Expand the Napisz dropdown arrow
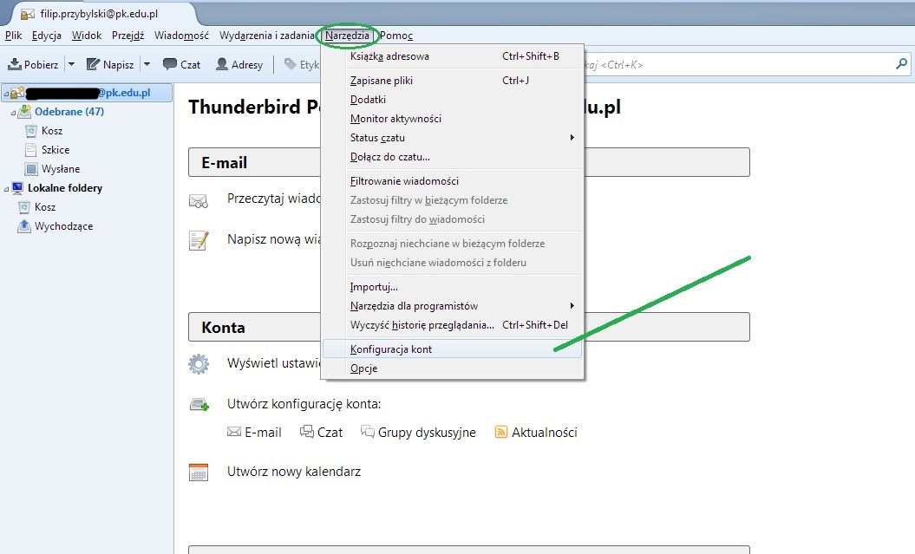This screenshot has height=554, width=915. [x=147, y=65]
